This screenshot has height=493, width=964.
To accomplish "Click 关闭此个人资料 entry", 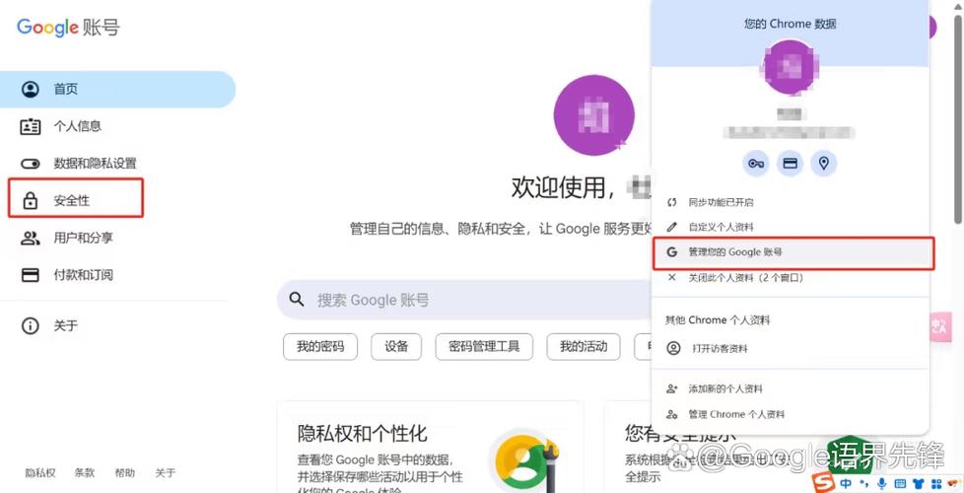I will coord(790,278).
